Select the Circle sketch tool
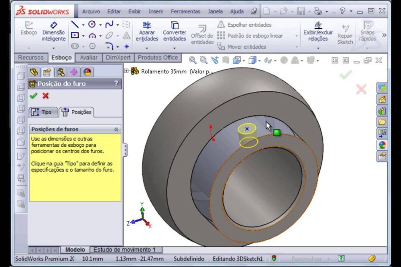This screenshot has width=401, height=267. point(92,25)
